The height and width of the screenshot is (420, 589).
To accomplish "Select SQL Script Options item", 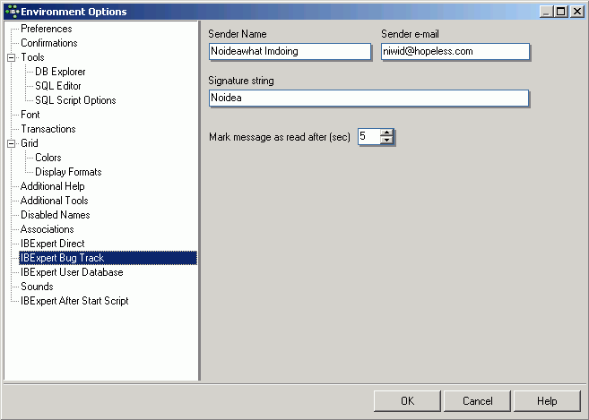I will tap(75, 100).
